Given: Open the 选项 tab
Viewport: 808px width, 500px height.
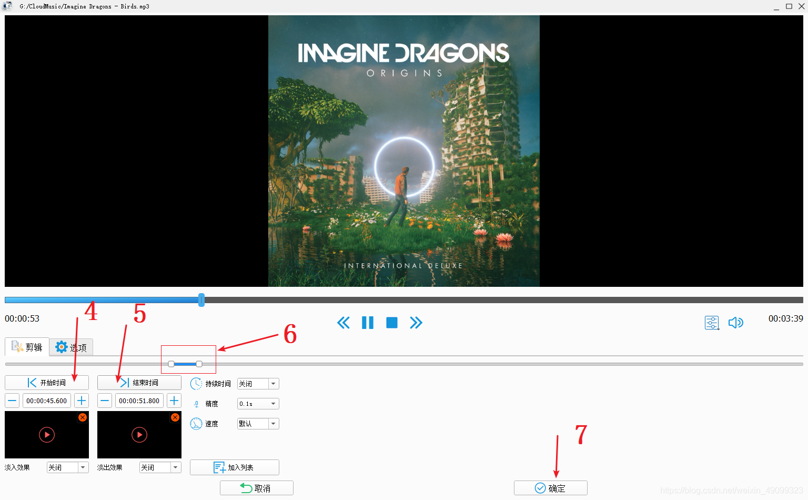Looking at the screenshot, I should (x=71, y=347).
